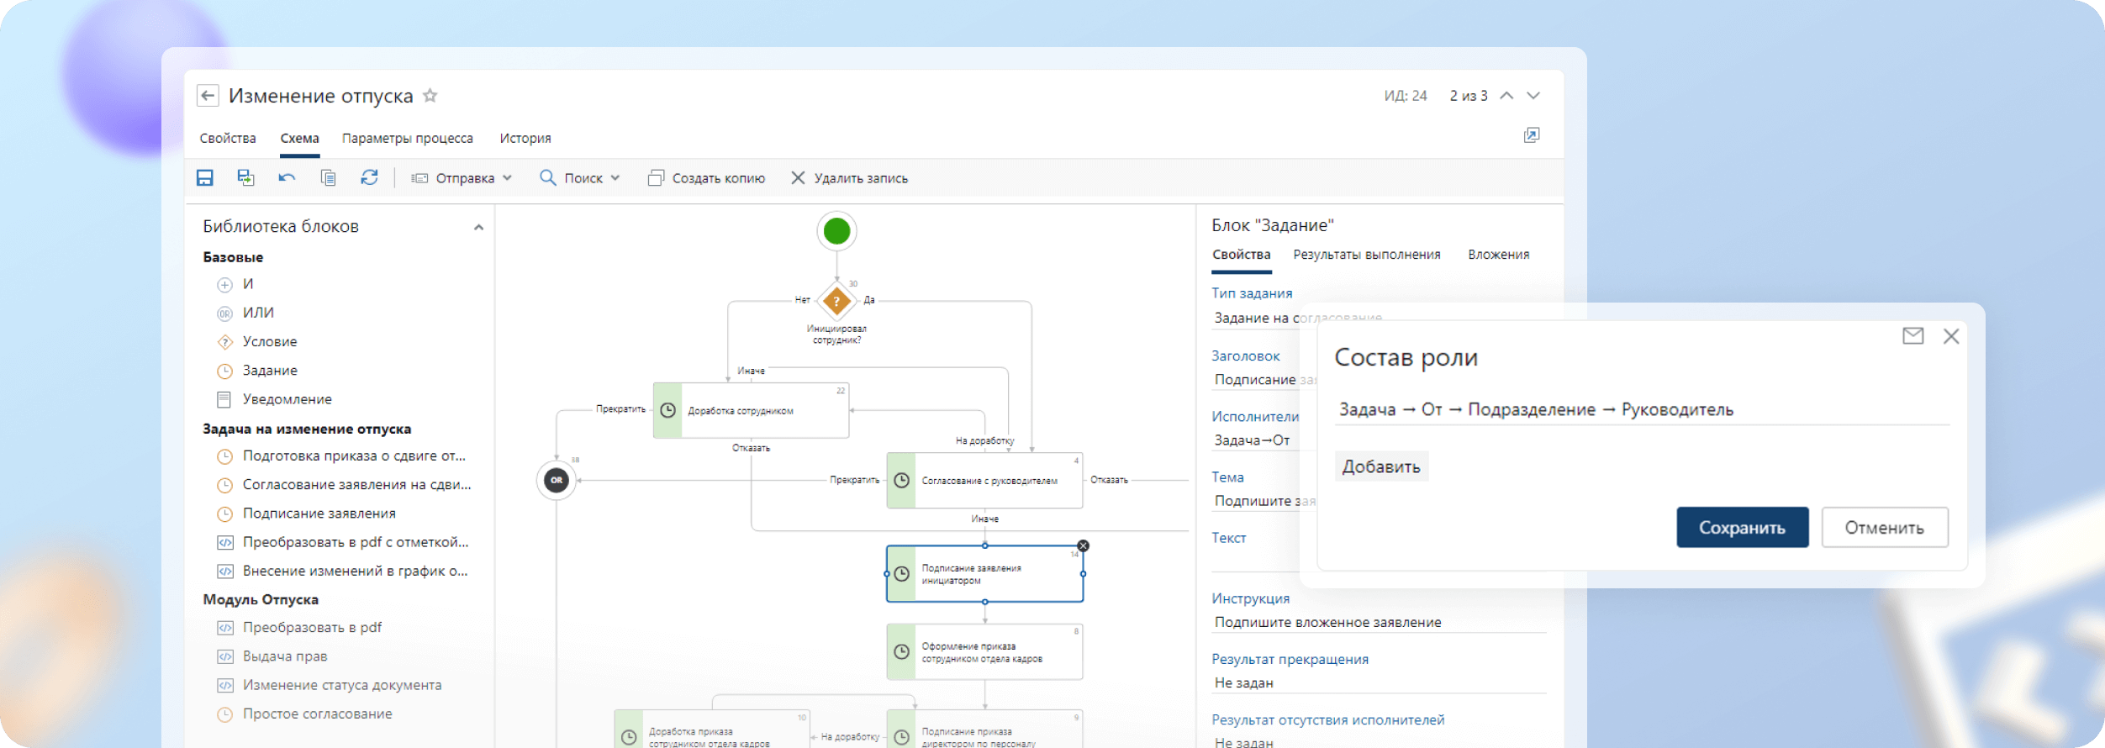Select Подписание приказа директором по персоналу block
Screen dimensions: 2105x748
coord(984,730)
